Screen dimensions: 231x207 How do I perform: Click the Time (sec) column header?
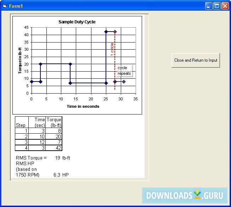click(x=37, y=122)
